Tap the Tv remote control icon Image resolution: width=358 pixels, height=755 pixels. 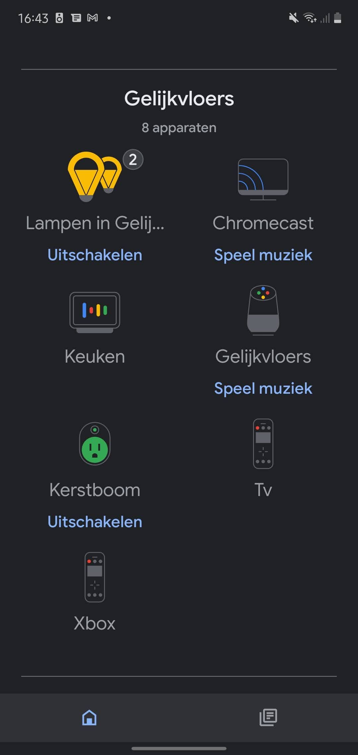pos(263,444)
